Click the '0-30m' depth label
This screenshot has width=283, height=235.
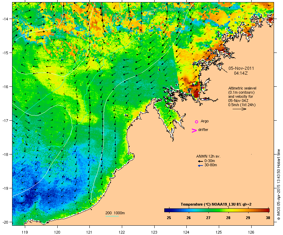click(209, 161)
